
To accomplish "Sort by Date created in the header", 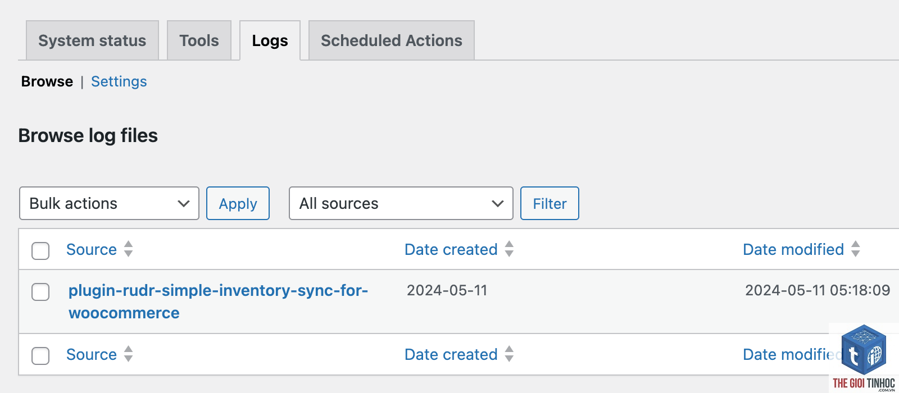I will pos(451,249).
